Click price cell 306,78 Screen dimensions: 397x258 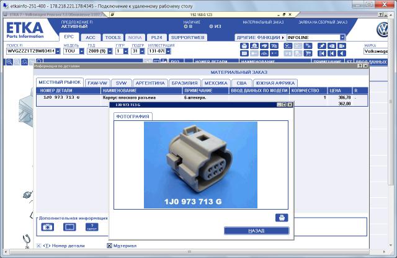tap(344, 97)
